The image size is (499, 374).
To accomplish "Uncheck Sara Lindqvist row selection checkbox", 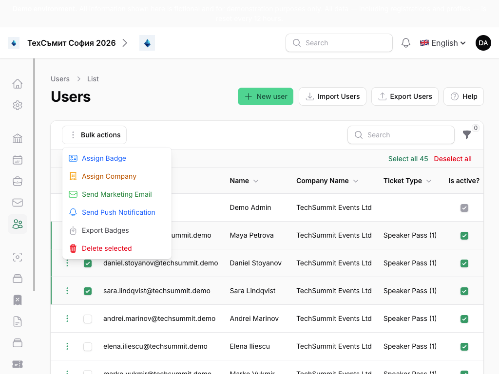I will pyautogui.click(x=88, y=291).
